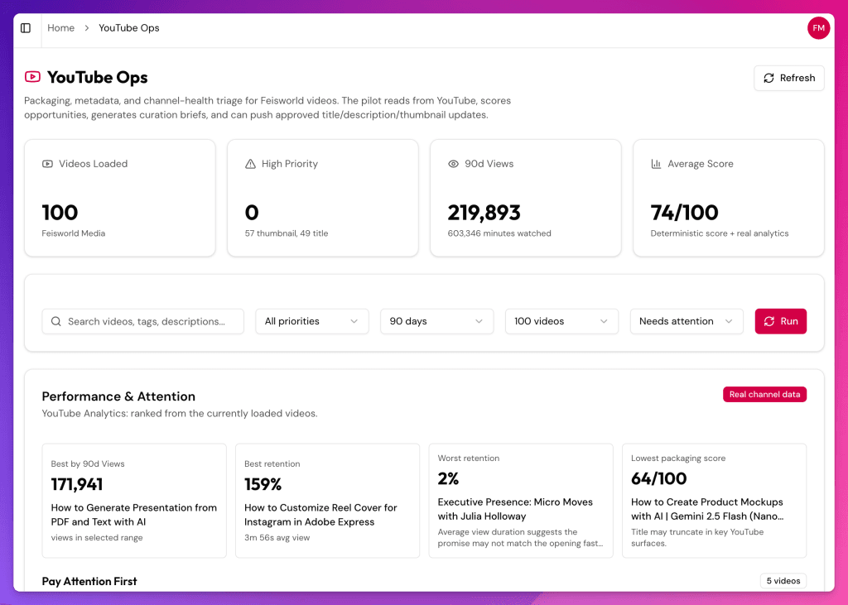Go to Home breadcrumb
This screenshot has width=848, height=605.
(x=60, y=28)
